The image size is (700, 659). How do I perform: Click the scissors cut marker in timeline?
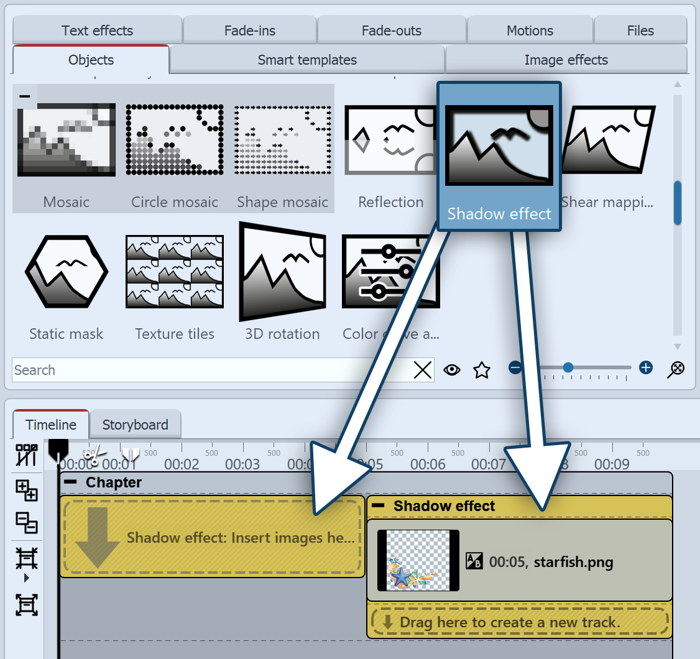pyautogui.click(x=91, y=455)
